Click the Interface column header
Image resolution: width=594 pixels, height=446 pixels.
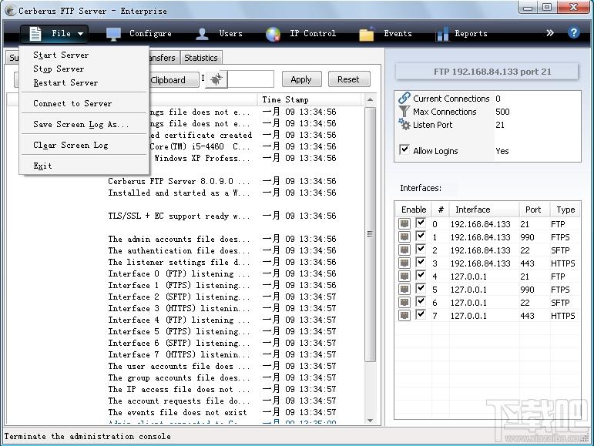[x=484, y=210]
